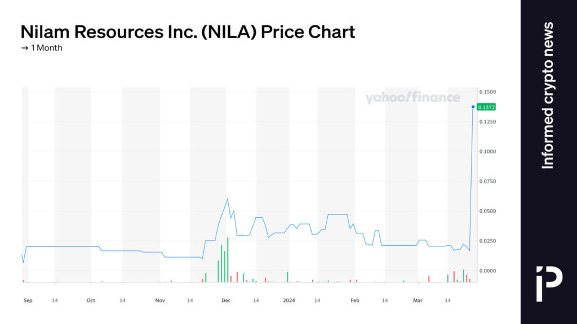Click the tallest green volume bar near Dec
The width and height of the screenshot is (577, 324).
(x=228, y=260)
